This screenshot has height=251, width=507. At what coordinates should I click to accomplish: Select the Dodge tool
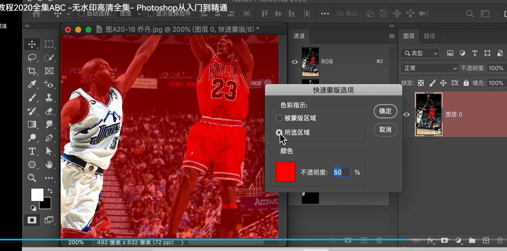coord(32,138)
